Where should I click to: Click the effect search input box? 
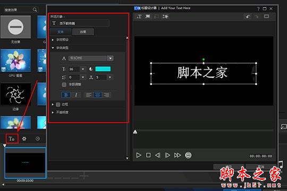pyautogui.click(x=18, y=10)
